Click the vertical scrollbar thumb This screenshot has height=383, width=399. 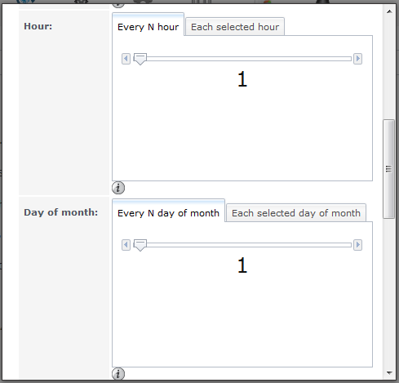tap(389, 169)
